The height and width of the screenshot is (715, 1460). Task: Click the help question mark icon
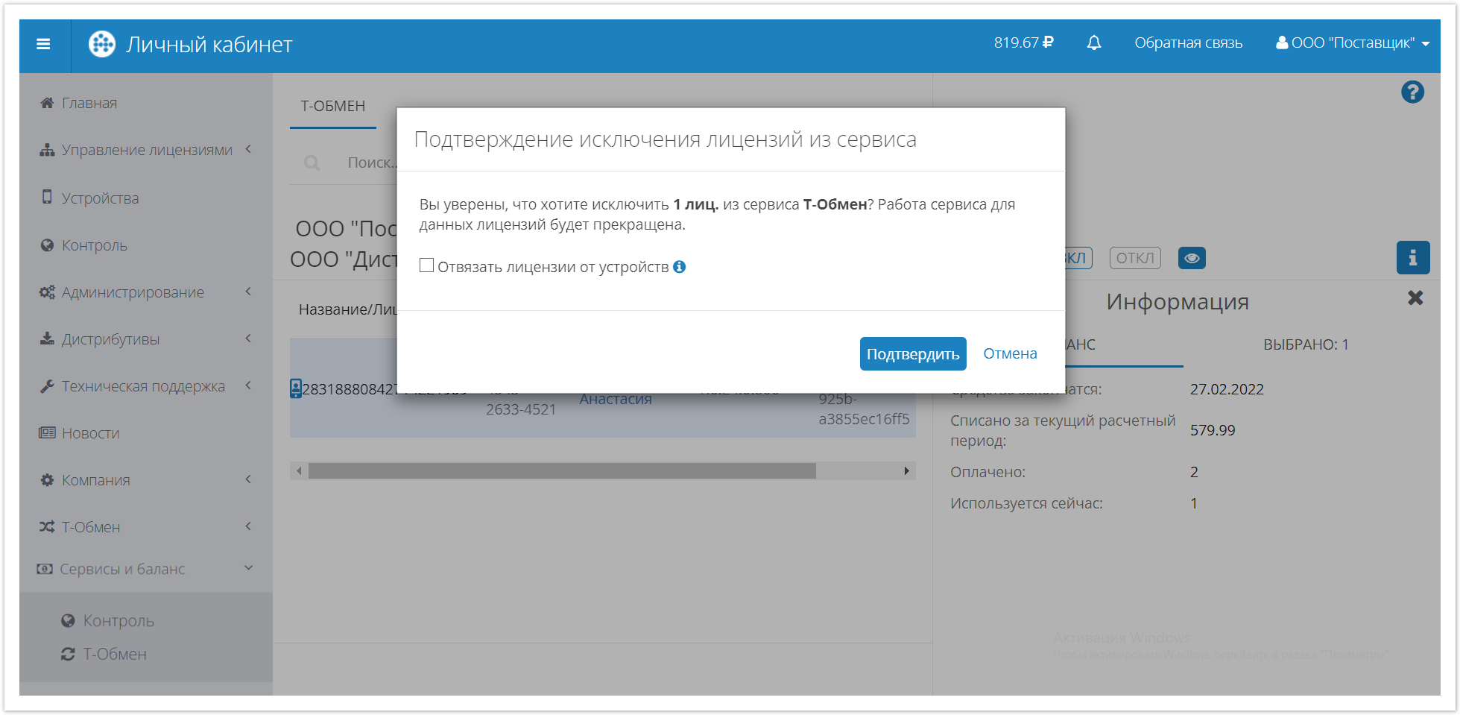tap(1412, 92)
